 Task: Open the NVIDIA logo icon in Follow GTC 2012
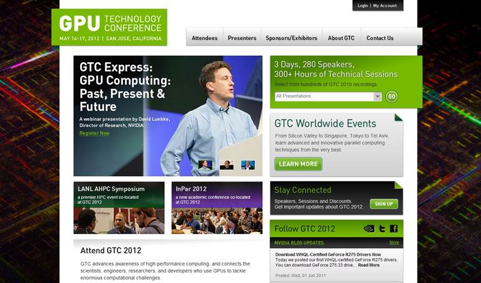tap(369, 228)
